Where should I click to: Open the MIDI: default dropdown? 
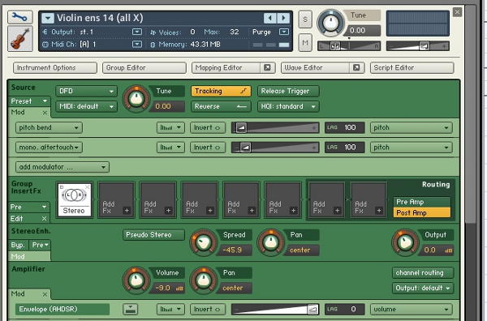pos(86,106)
